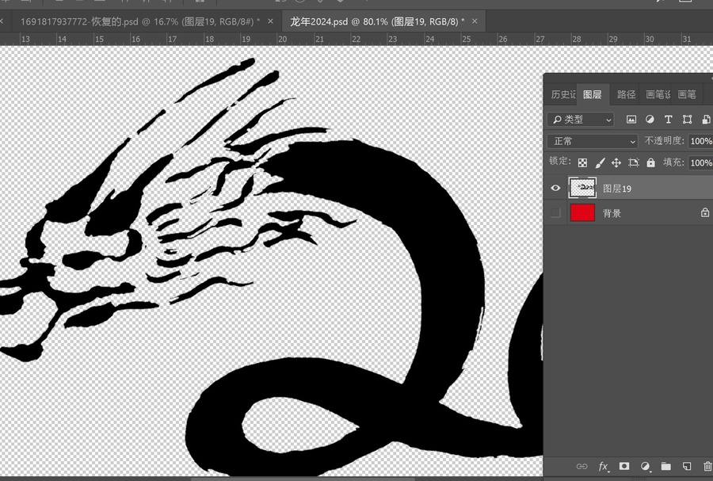Create a new layer
713x481 pixels.
pyautogui.click(x=687, y=466)
